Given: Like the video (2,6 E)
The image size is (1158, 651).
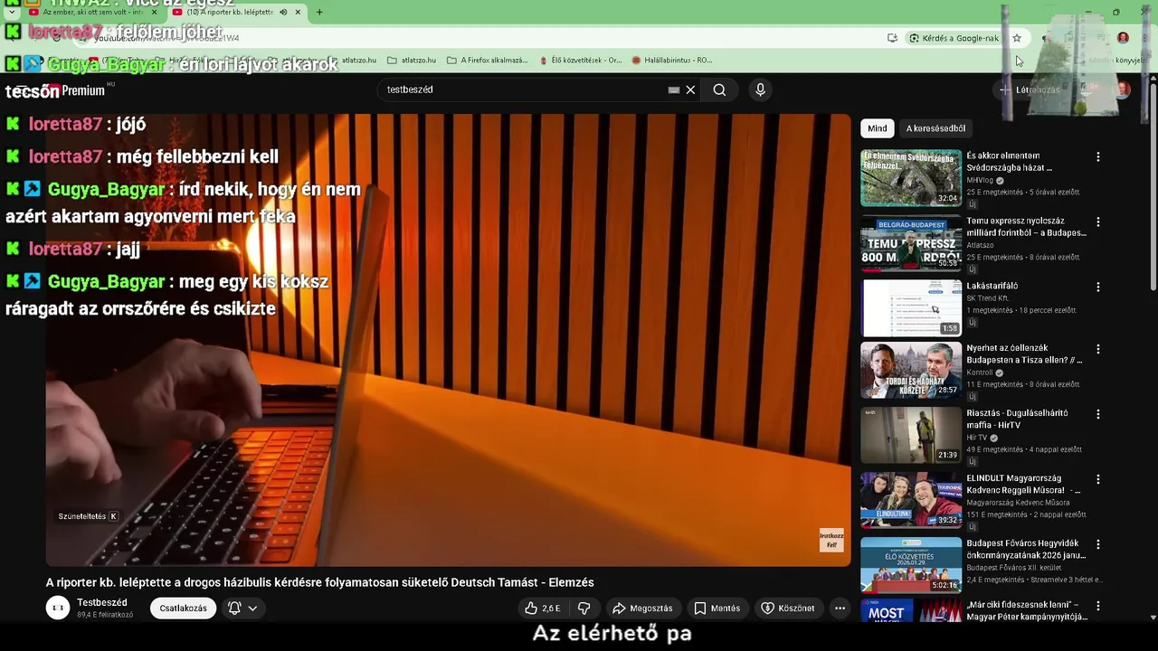Looking at the screenshot, I should (x=544, y=609).
